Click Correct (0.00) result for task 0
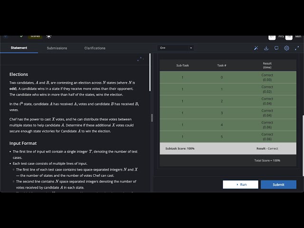This screenshot has height=228, width=304. 267,77
